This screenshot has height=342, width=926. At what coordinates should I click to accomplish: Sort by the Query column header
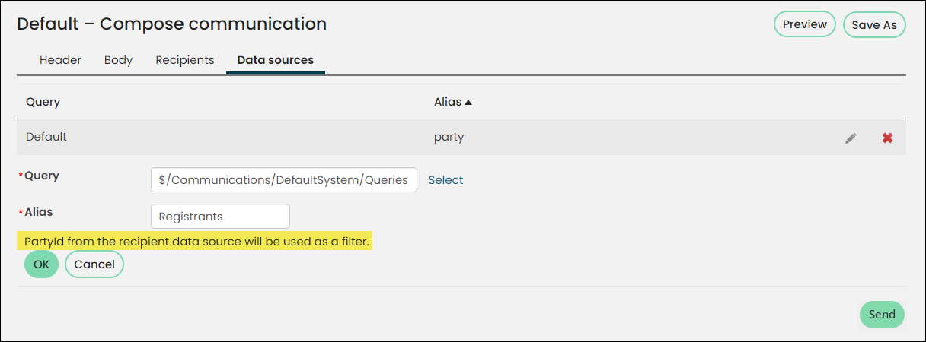(43, 102)
